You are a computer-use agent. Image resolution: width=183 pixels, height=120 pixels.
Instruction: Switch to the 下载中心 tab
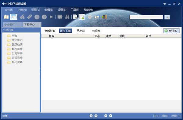[32, 25]
